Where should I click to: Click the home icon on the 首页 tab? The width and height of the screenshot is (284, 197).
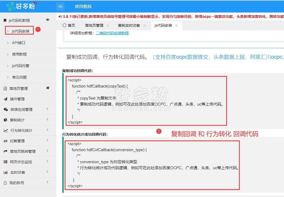(64, 25)
